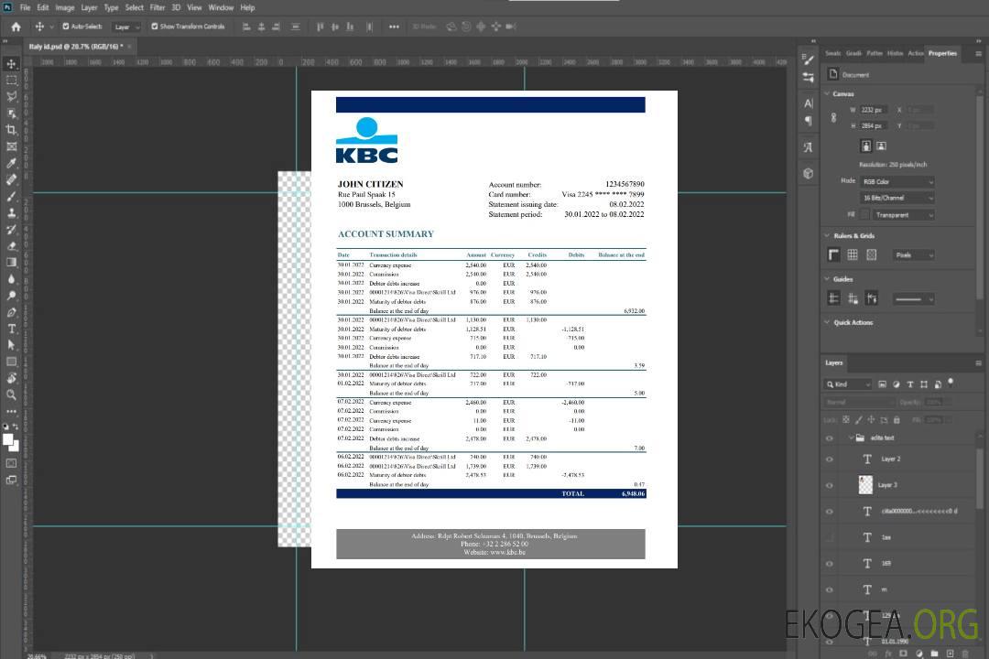Open the Window menu
The height and width of the screenshot is (659, 989).
click(x=221, y=7)
